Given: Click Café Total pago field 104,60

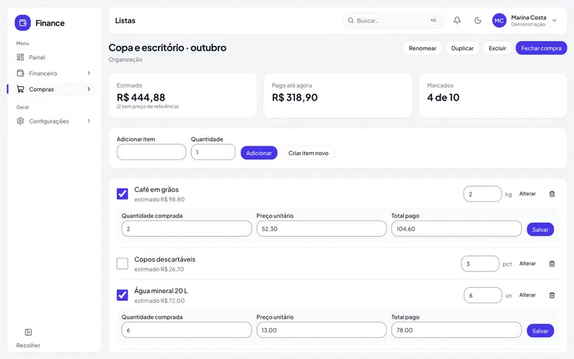Looking at the screenshot, I should 456,228.
